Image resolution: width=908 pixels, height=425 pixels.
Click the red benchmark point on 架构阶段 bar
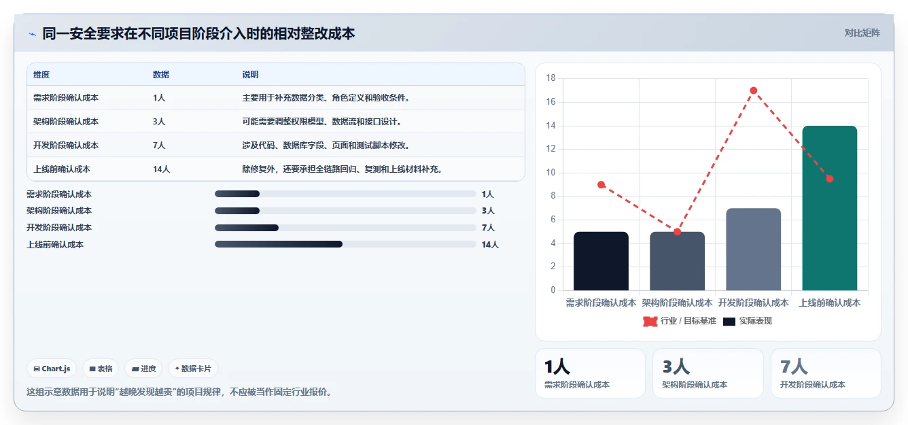678,232
